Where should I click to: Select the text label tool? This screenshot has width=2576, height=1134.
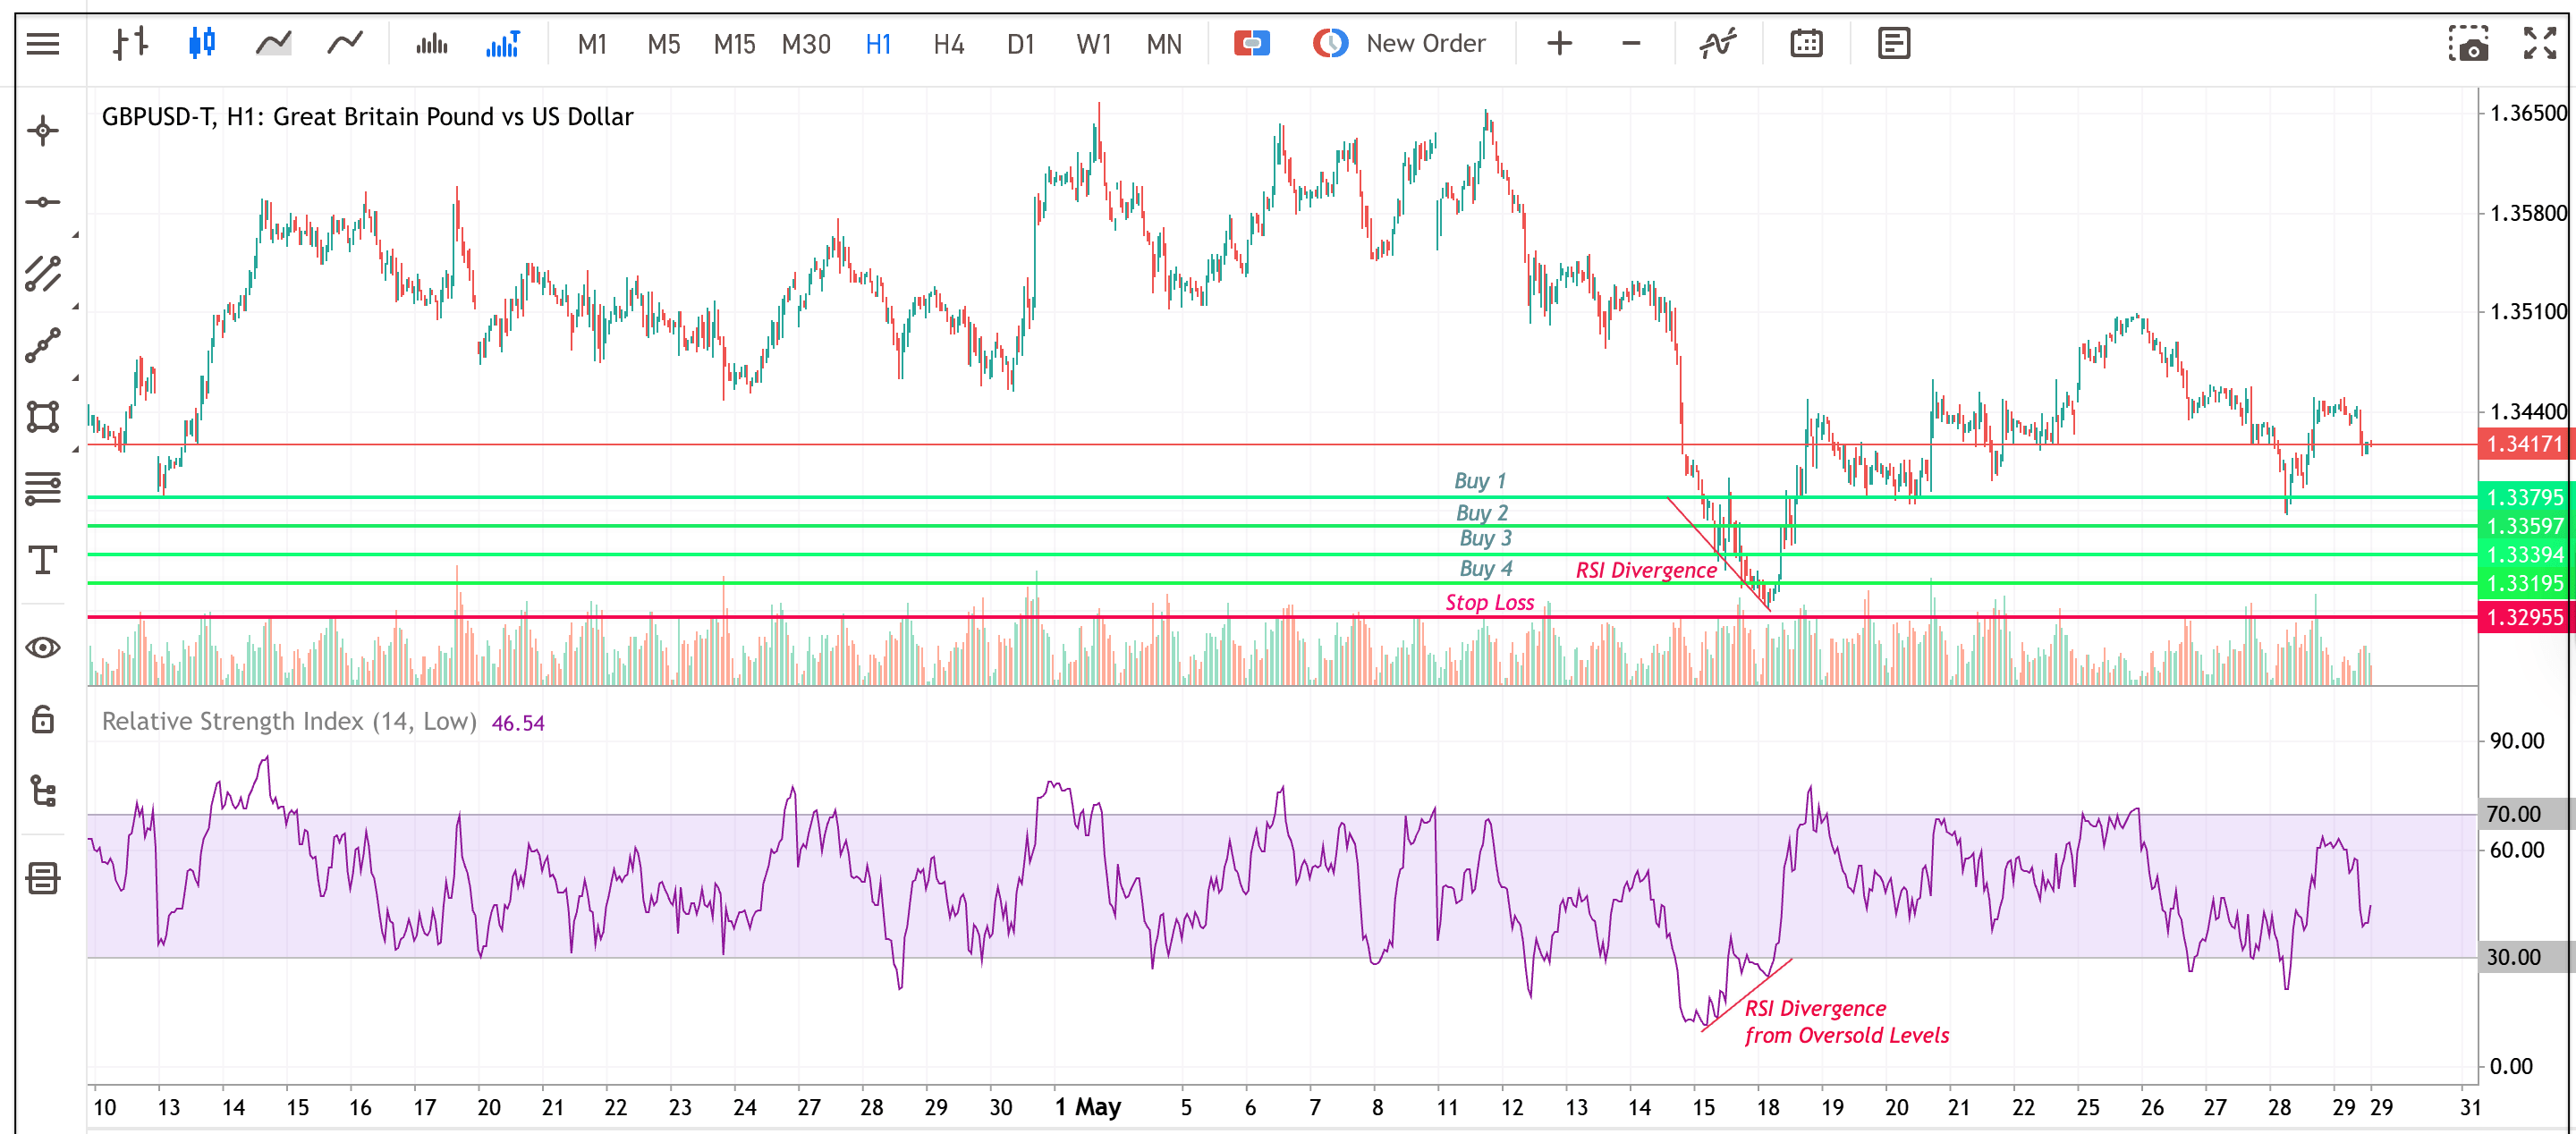tap(43, 560)
